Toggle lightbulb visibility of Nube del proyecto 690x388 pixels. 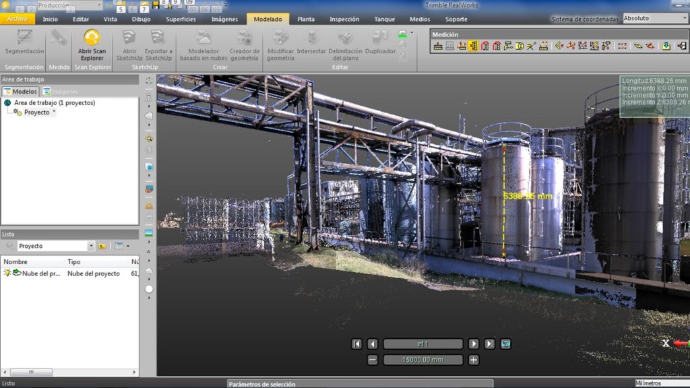7,273
